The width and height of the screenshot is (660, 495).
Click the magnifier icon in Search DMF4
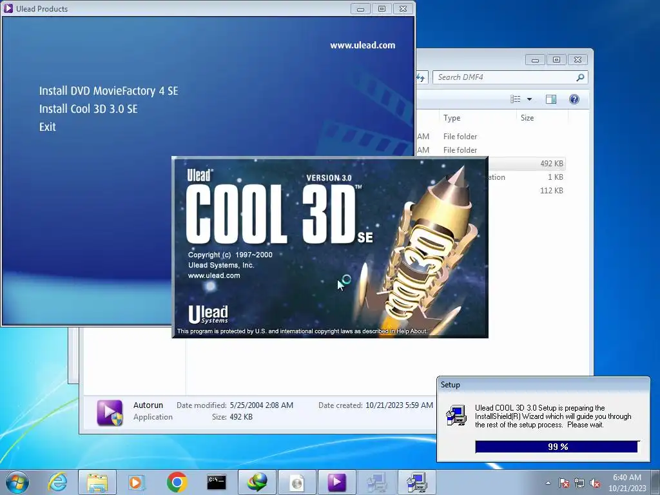580,77
